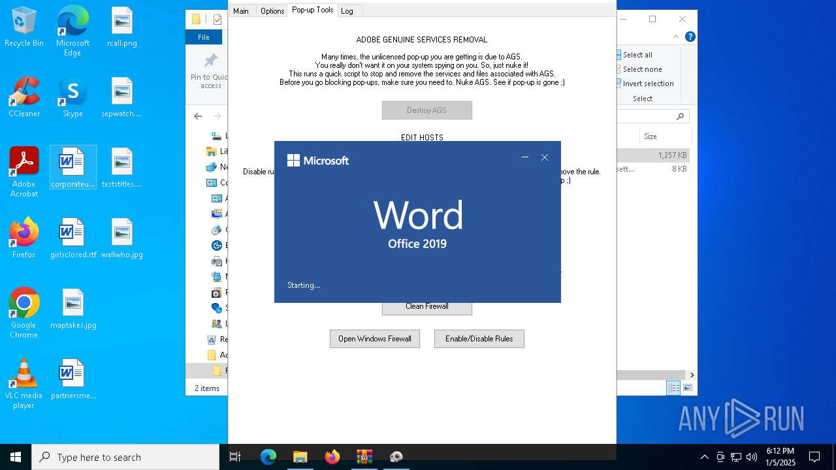836x470 pixels.
Task: Launch Google Chrome from the desktop
Action: point(24,313)
